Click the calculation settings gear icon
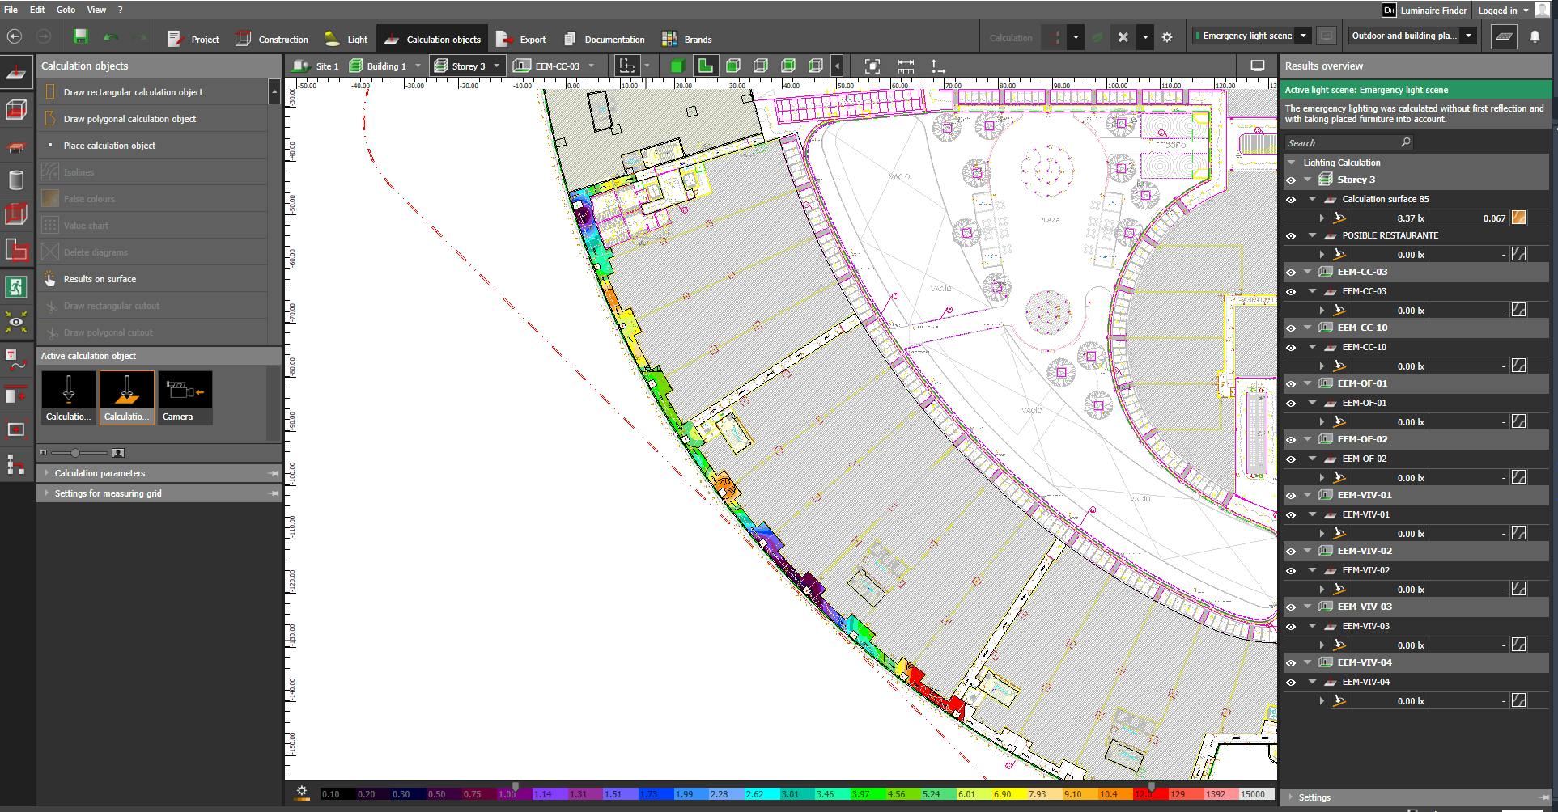Viewport: 1558px width, 812px height. 1166,37
